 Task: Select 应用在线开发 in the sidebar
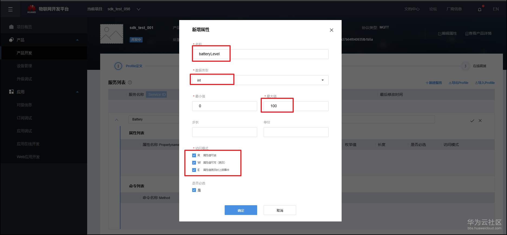[28, 144]
